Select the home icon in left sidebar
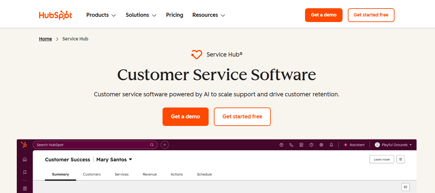 [x=25, y=159]
